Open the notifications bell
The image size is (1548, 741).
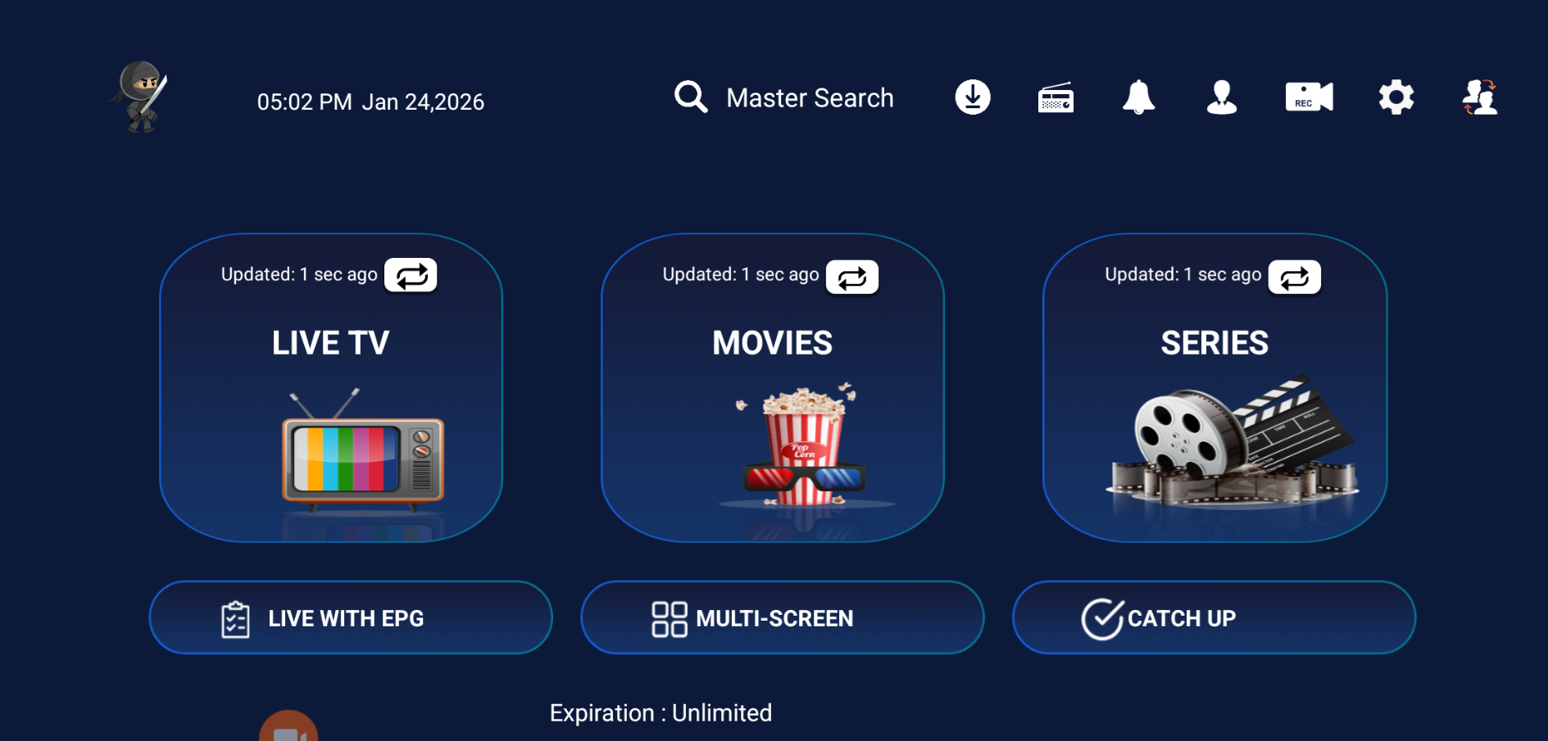pyautogui.click(x=1138, y=97)
